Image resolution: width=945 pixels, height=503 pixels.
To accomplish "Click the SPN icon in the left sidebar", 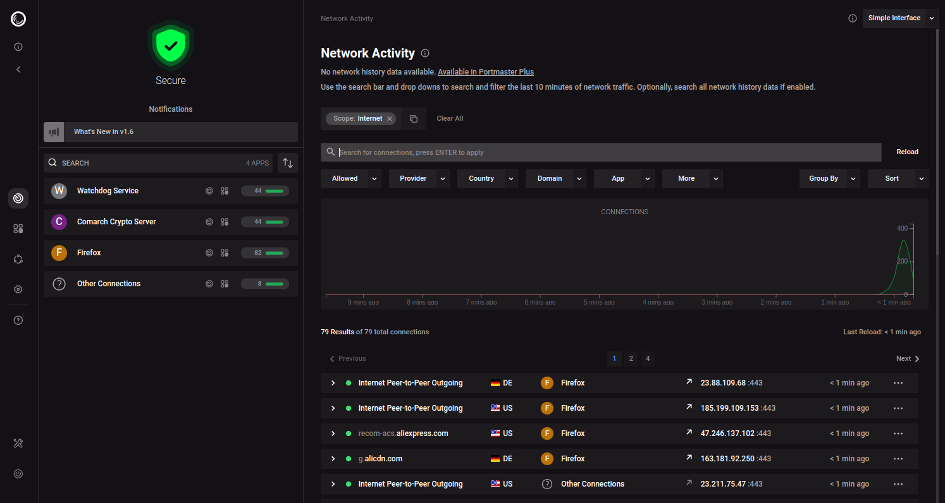I will click(x=18, y=259).
